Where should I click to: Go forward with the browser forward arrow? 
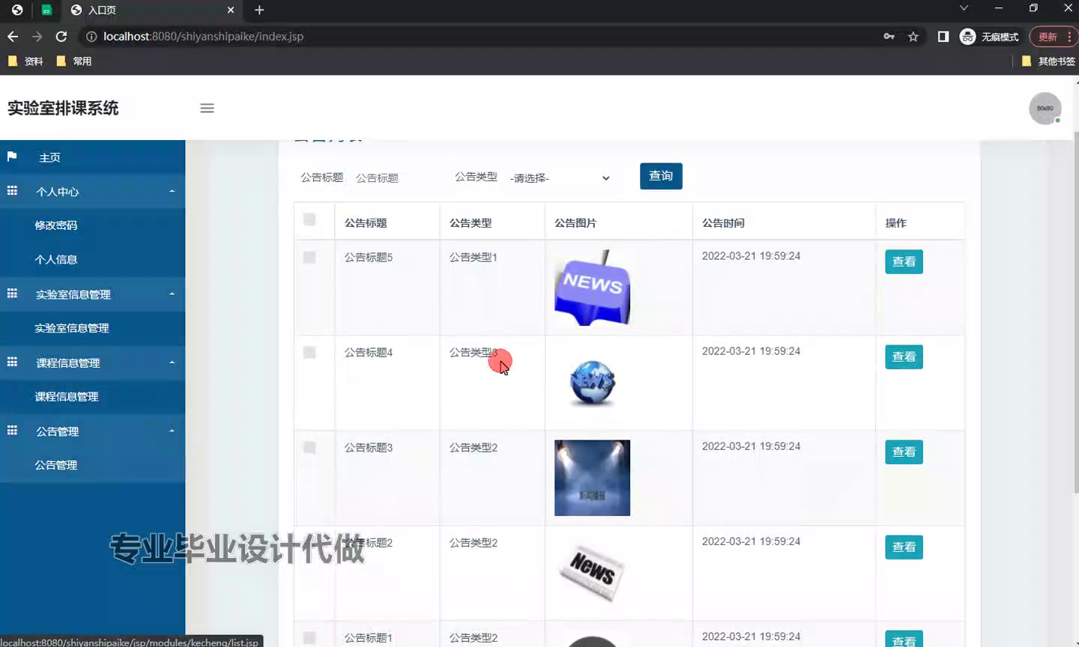pos(37,36)
